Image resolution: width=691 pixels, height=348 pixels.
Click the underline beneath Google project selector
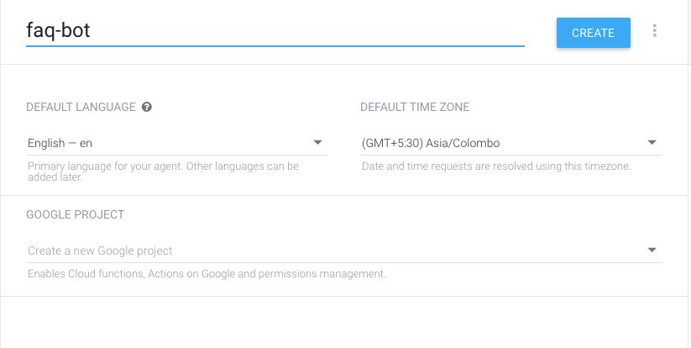click(343, 262)
